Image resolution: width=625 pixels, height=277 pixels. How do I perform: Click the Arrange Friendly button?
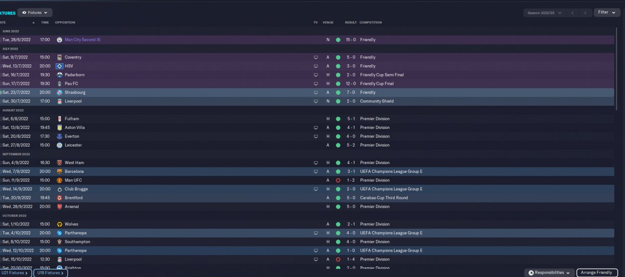point(597,273)
